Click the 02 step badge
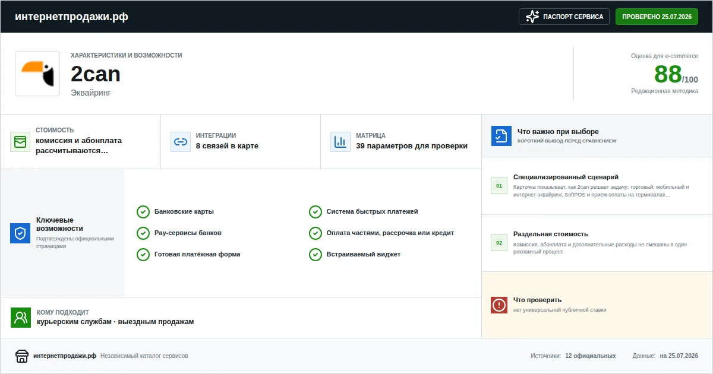This screenshot has width=713, height=374. (499, 243)
